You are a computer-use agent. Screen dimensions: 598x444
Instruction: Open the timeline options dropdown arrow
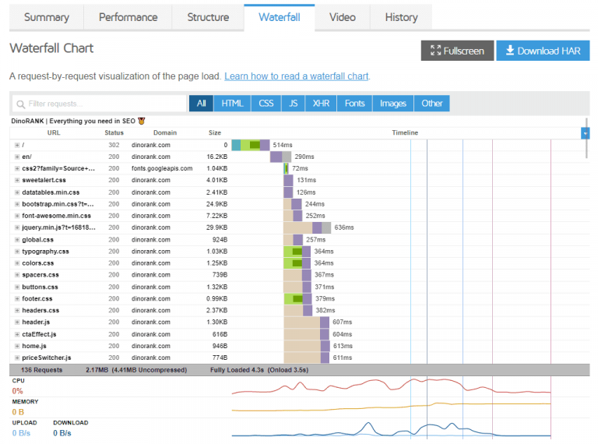[x=585, y=133]
